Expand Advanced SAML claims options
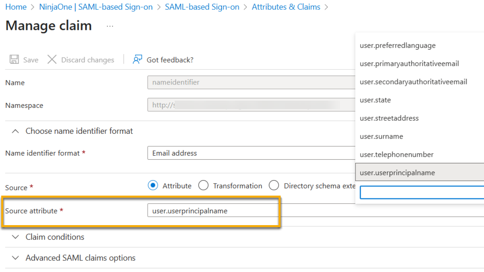The width and height of the screenshot is (484, 272). pos(15,258)
